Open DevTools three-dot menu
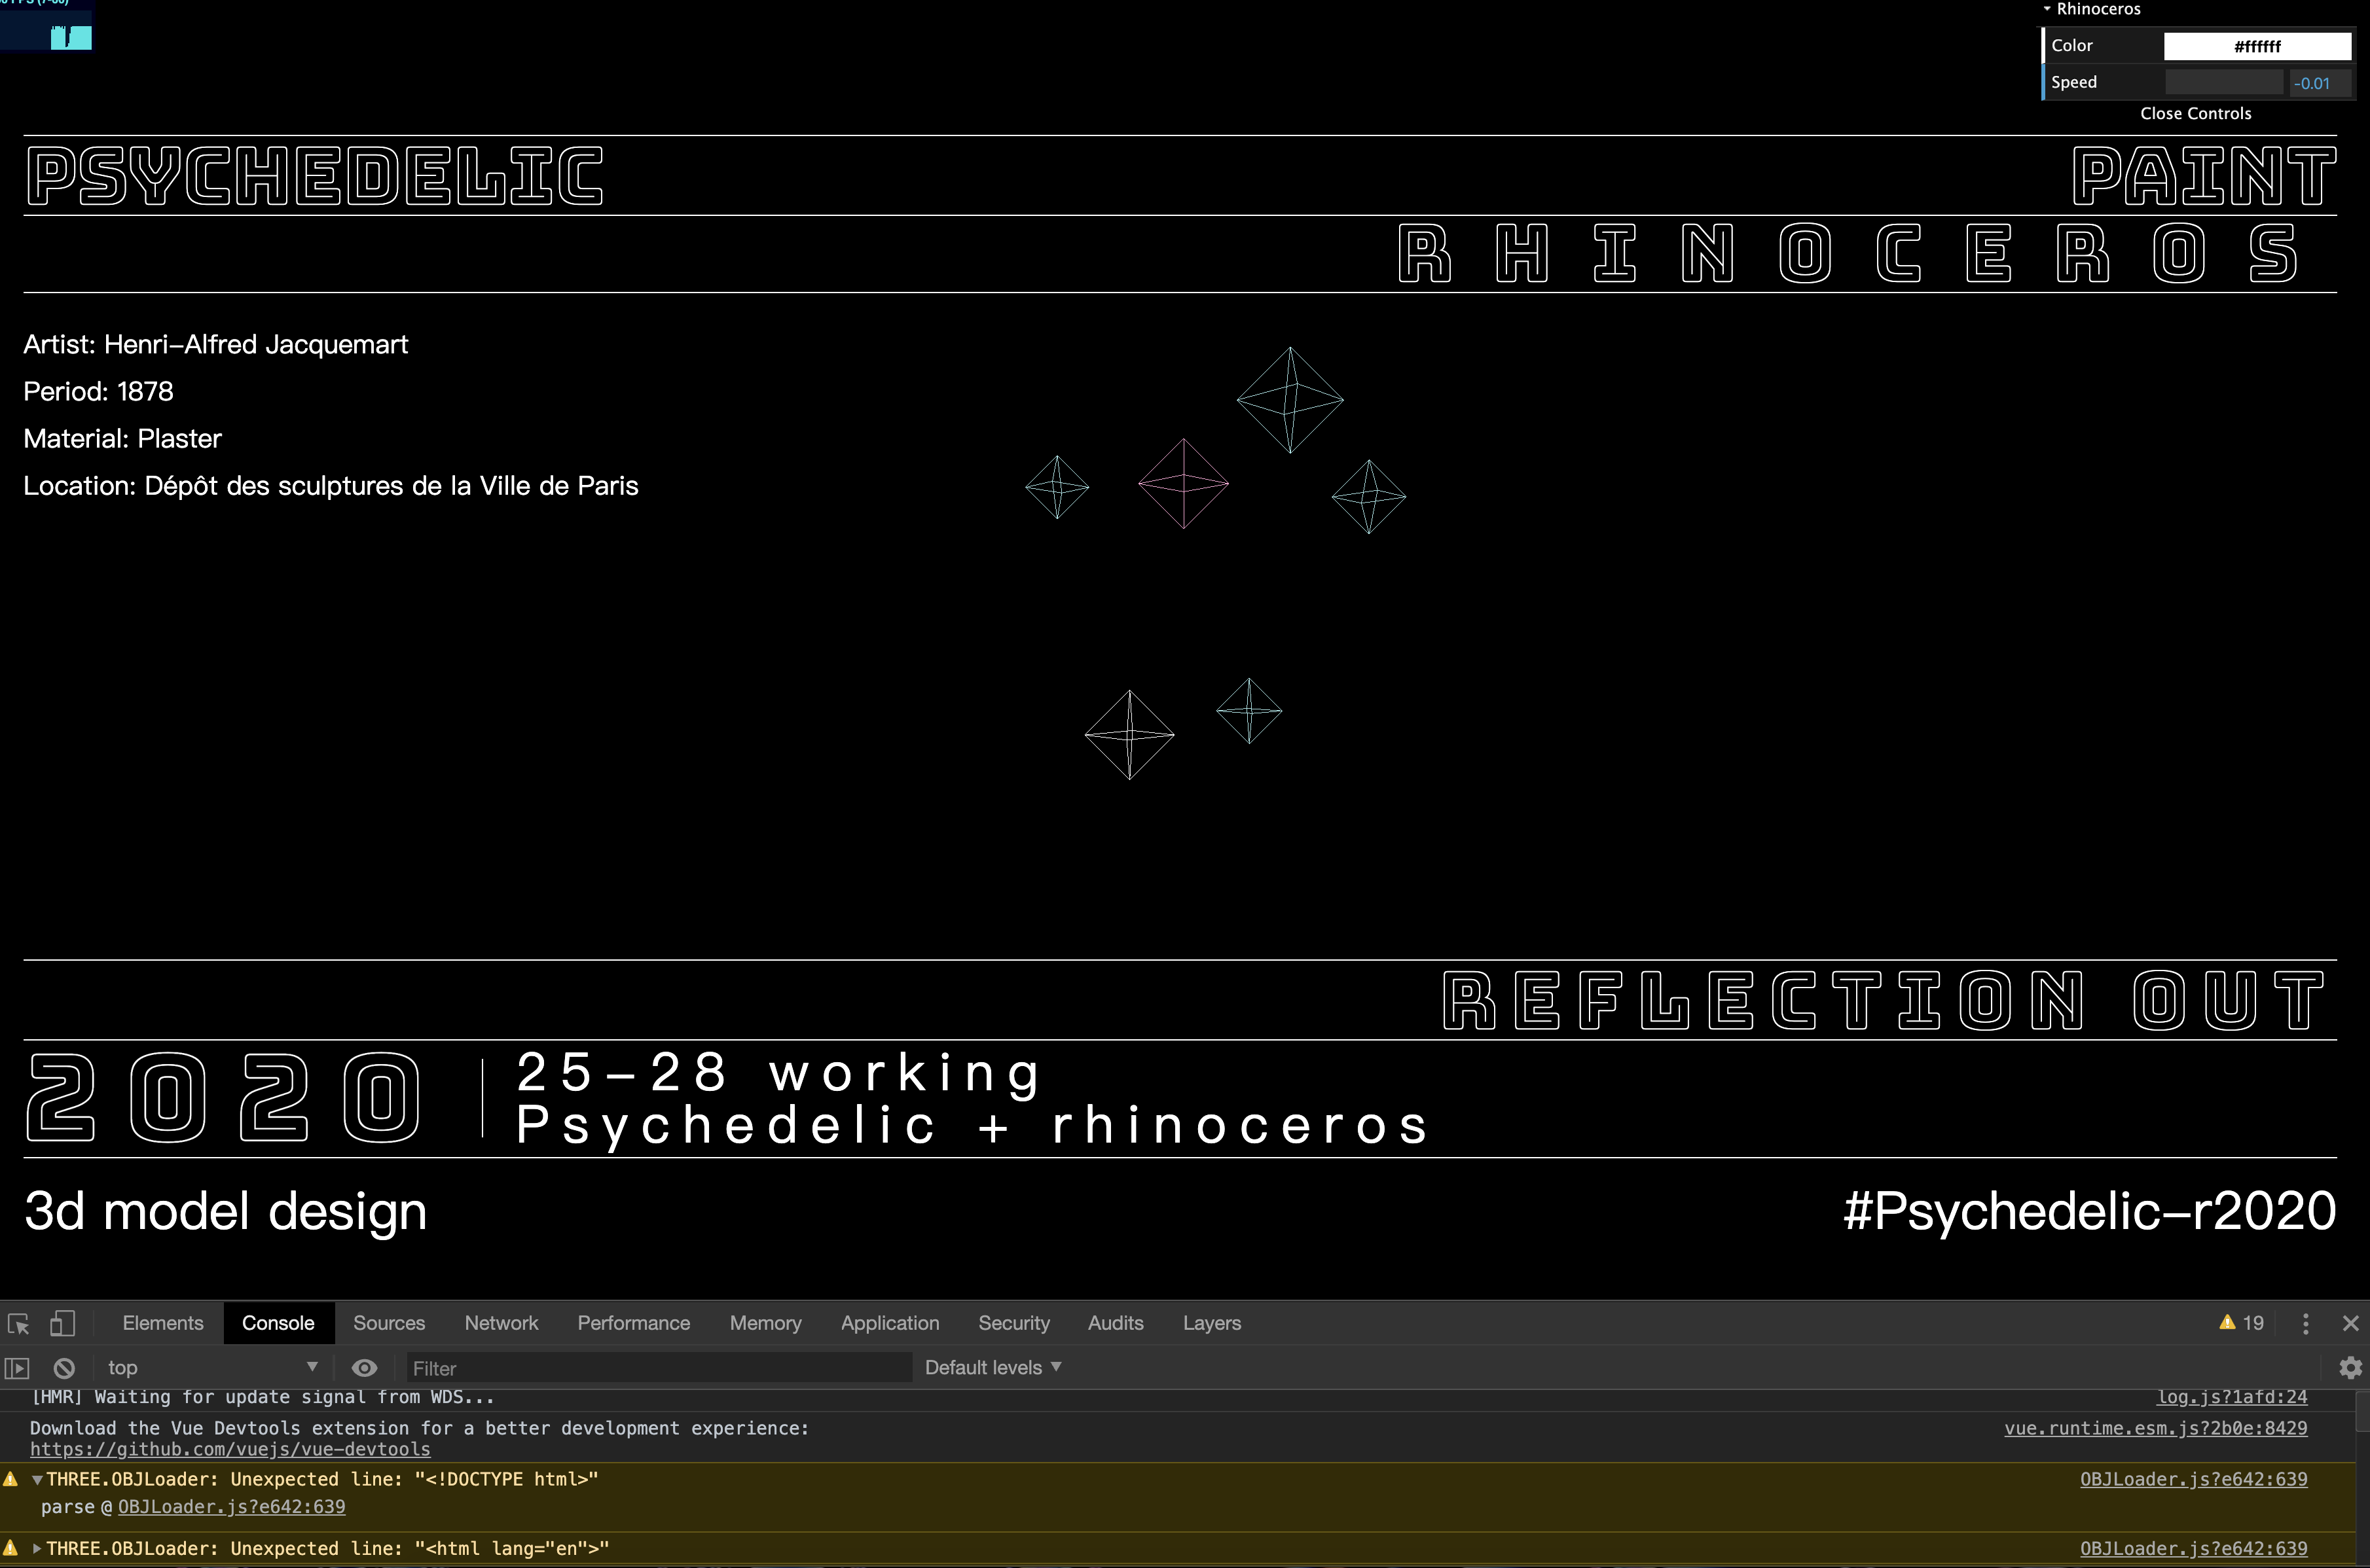The height and width of the screenshot is (1568, 2370). coord(2305,1323)
